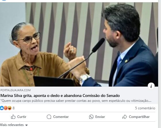Select the Comentar text button
This screenshot has height=128, width=161.
click(x=61, y=117)
